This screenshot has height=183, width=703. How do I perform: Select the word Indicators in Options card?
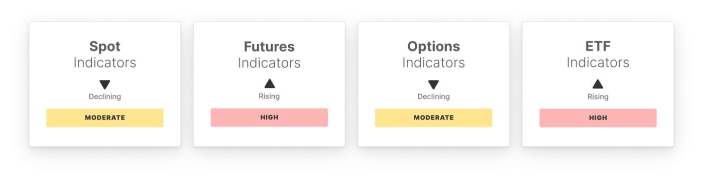pos(433,63)
